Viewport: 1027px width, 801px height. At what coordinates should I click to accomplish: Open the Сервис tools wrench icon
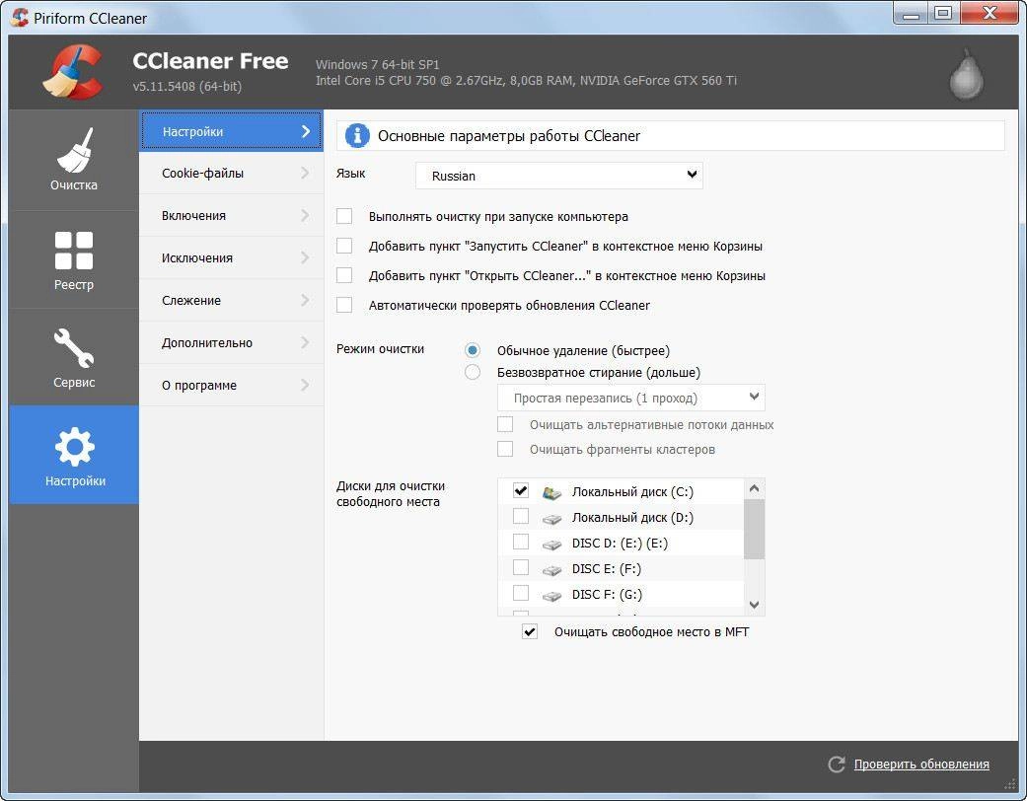[x=74, y=348]
